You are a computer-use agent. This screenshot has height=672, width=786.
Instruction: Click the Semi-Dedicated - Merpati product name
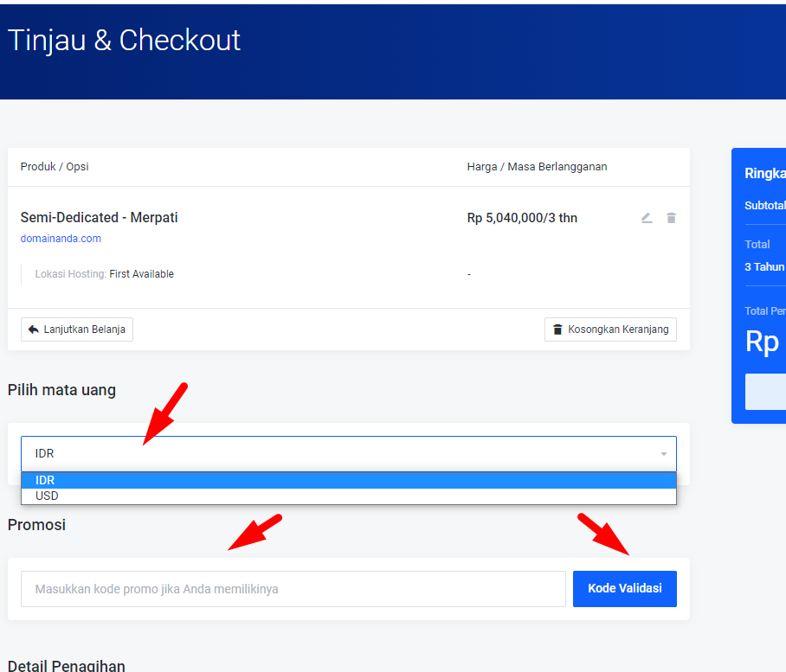(x=99, y=218)
